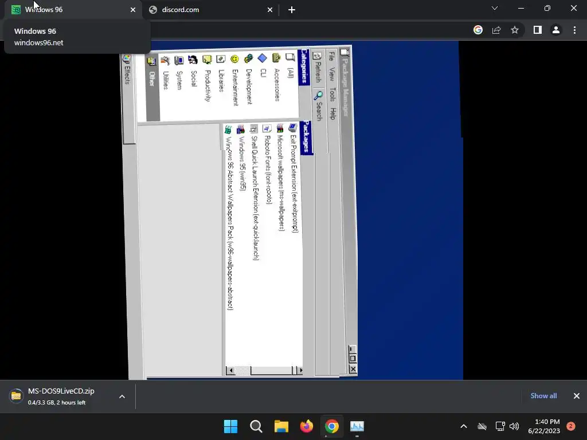Viewport: 587px width, 440px height.
Task: Click the Google icon in address bar
Action: tap(478, 30)
